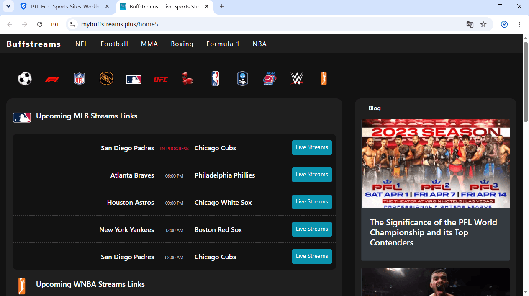
Task: Reload the page
Action: point(40,24)
